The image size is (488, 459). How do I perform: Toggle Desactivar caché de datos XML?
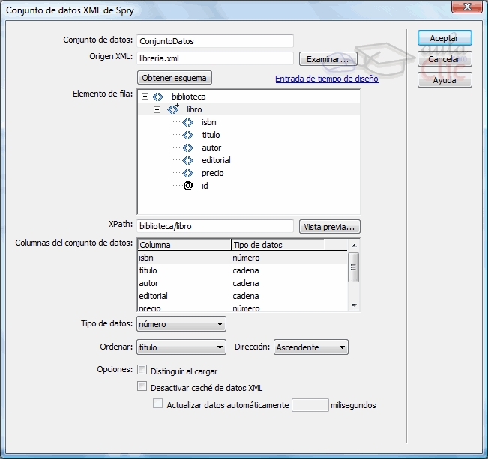142,386
